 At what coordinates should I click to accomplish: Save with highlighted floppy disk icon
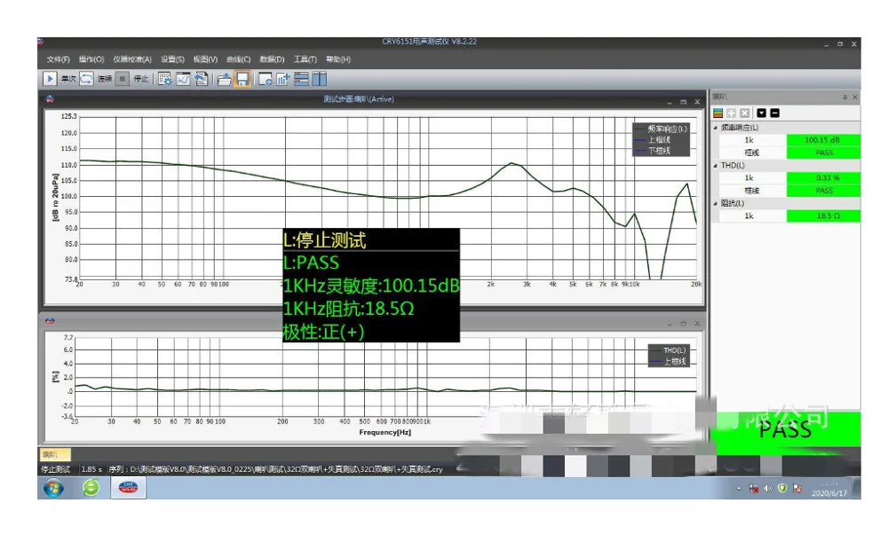[x=242, y=79]
